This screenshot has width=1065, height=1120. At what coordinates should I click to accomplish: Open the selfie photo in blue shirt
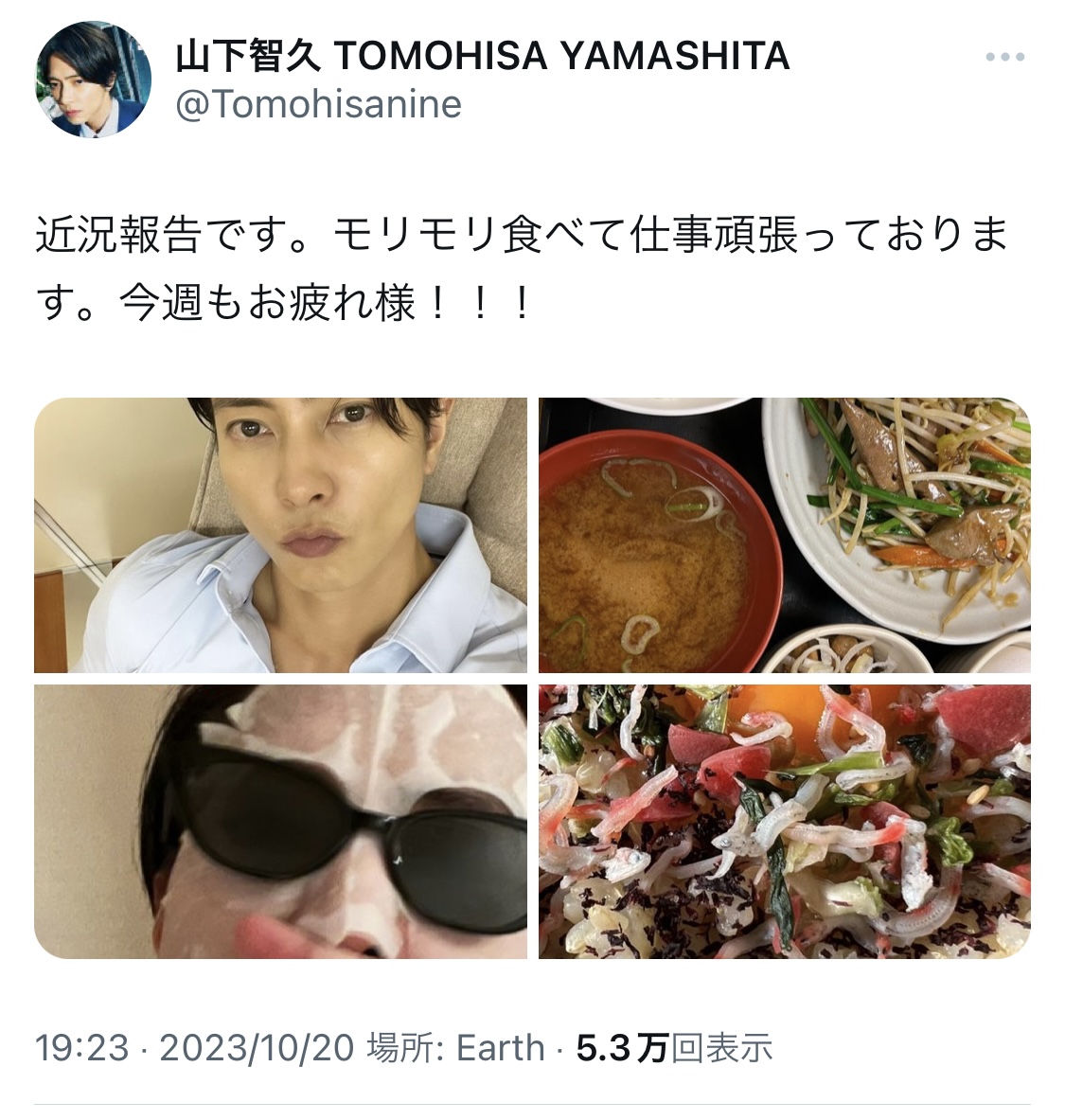pyautogui.click(x=281, y=535)
